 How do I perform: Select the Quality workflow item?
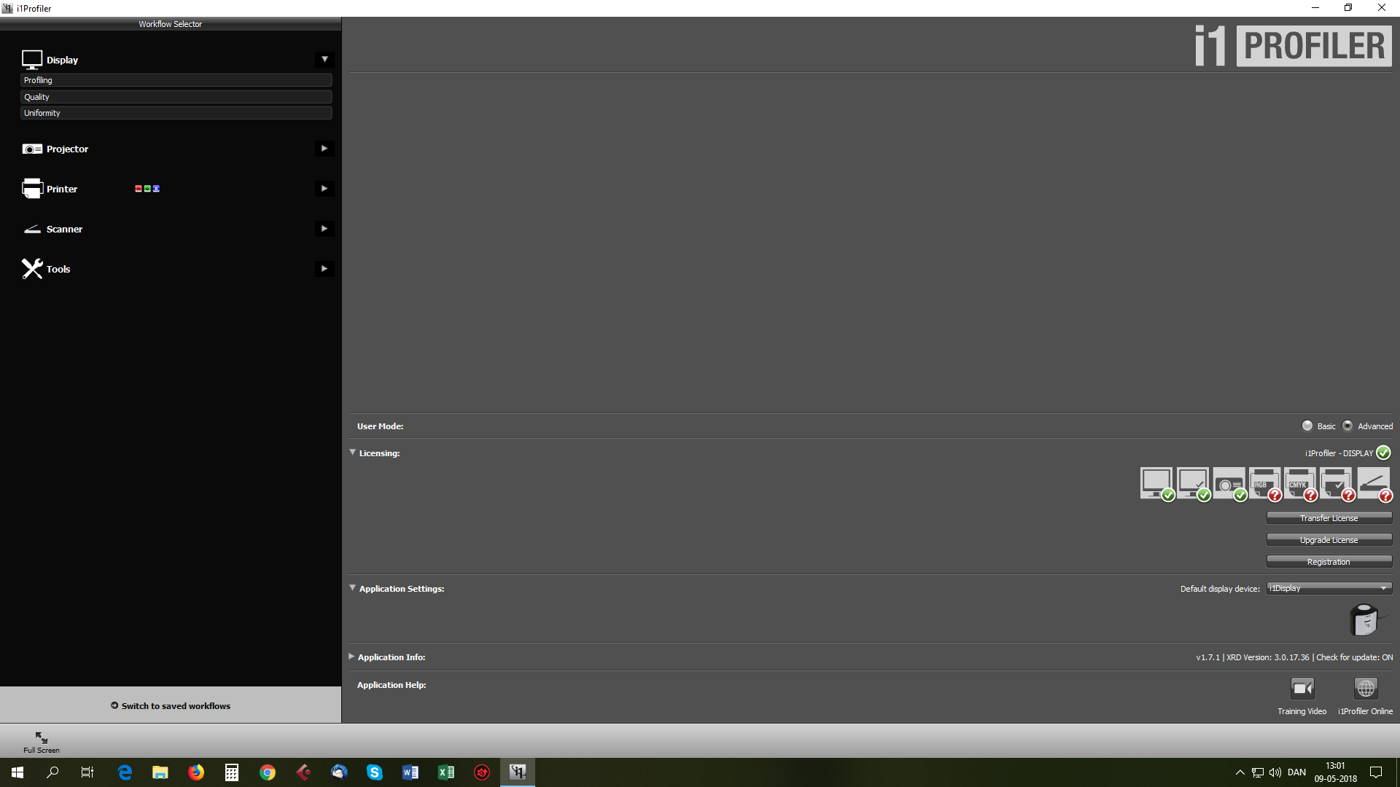pyautogui.click(x=176, y=96)
